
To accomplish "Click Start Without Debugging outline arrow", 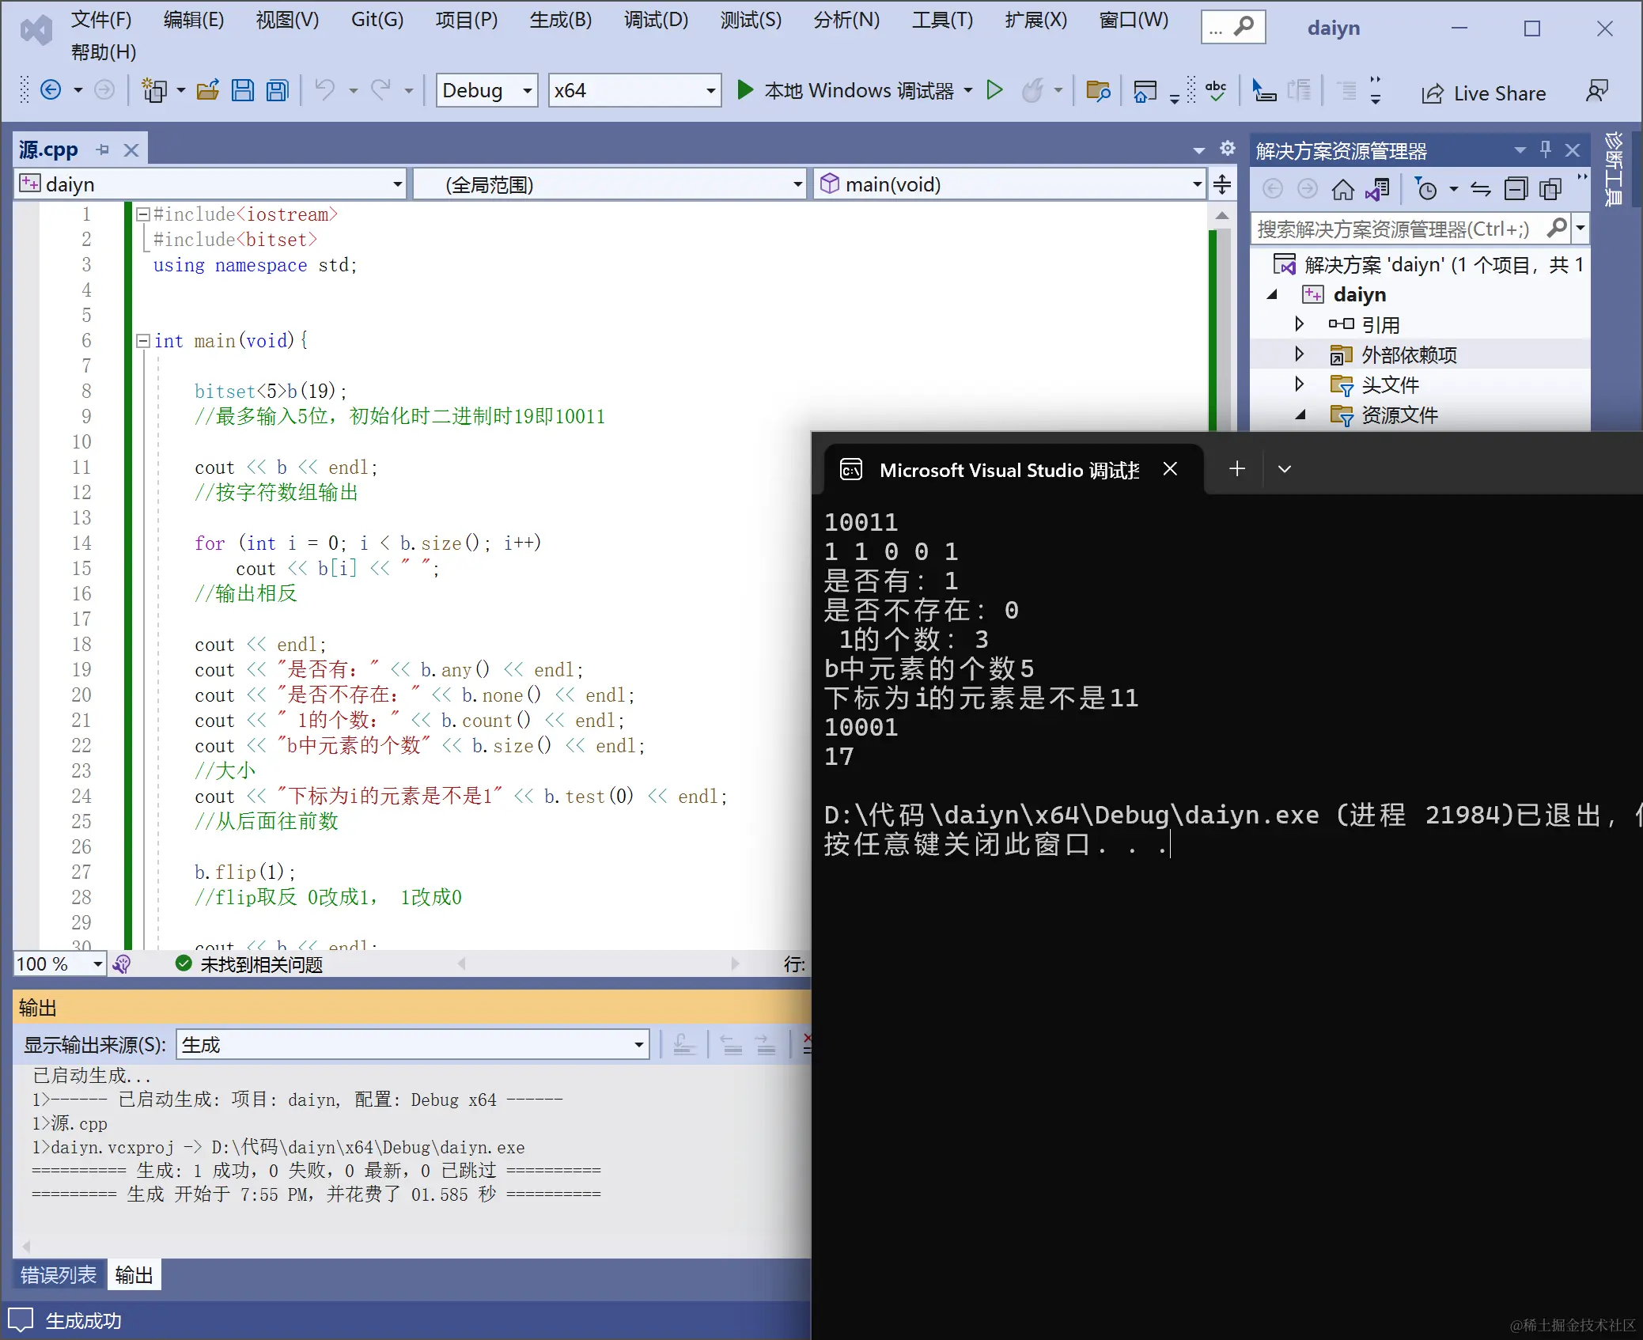I will pyautogui.click(x=994, y=90).
